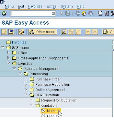Open the command field history dropdown
The width and height of the screenshot is (114, 120).
point(53,13)
